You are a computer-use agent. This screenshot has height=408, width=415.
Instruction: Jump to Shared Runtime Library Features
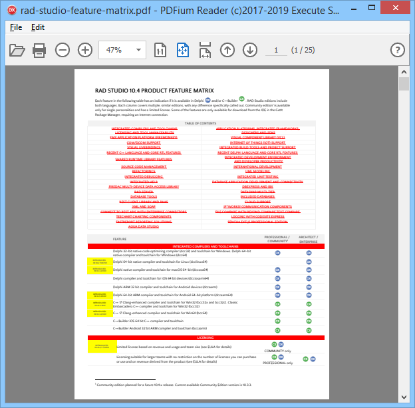point(144,159)
